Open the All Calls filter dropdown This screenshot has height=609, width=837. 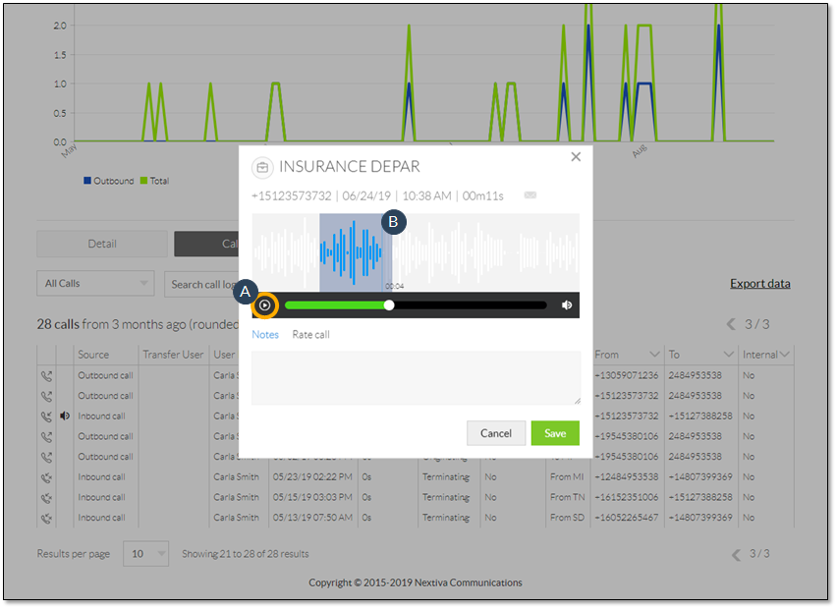click(94, 283)
